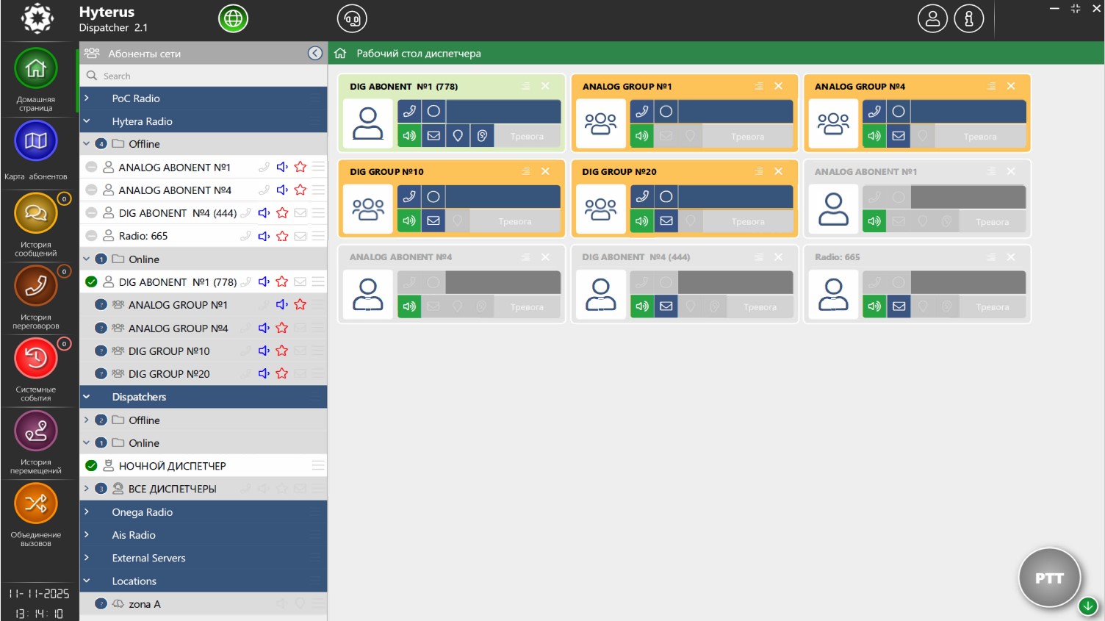Screen dimensions: 1105x621
Task: Toggle green speaker on ANALOG ABONENT №4 card
Action: coord(409,306)
